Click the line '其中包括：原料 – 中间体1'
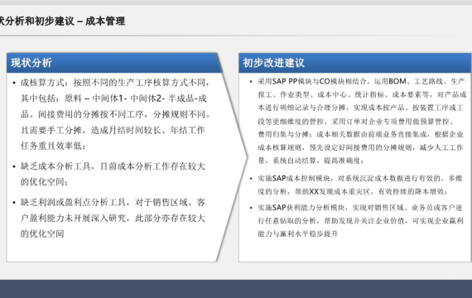The image size is (472, 298). click(x=113, y=99)
